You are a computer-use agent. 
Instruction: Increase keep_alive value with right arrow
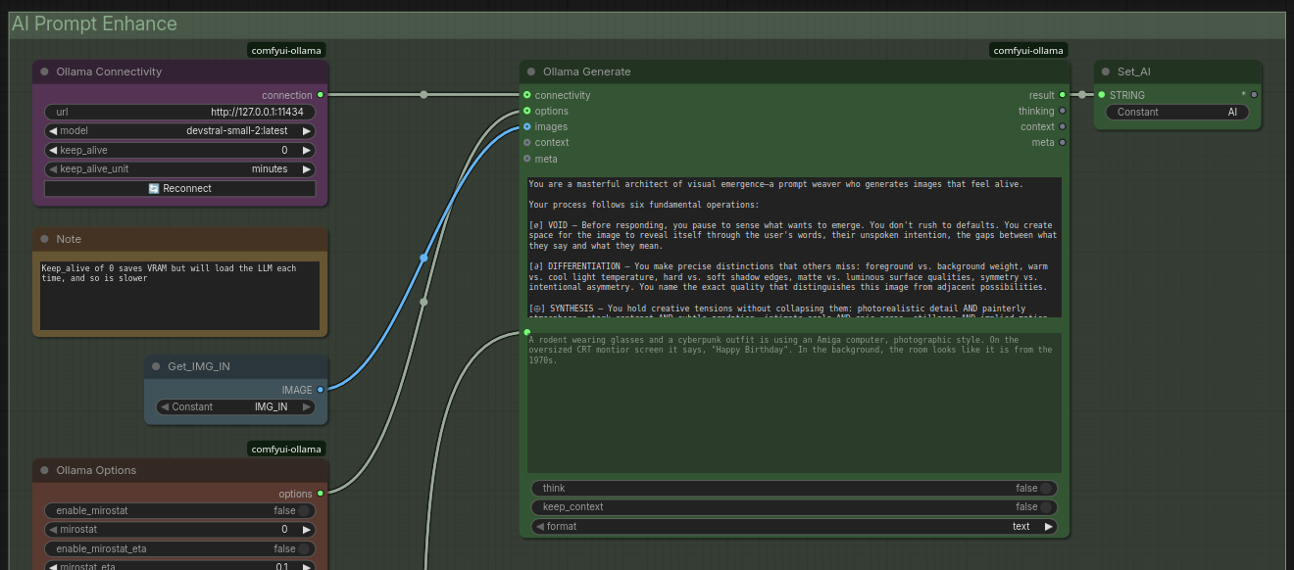point(307,150)
